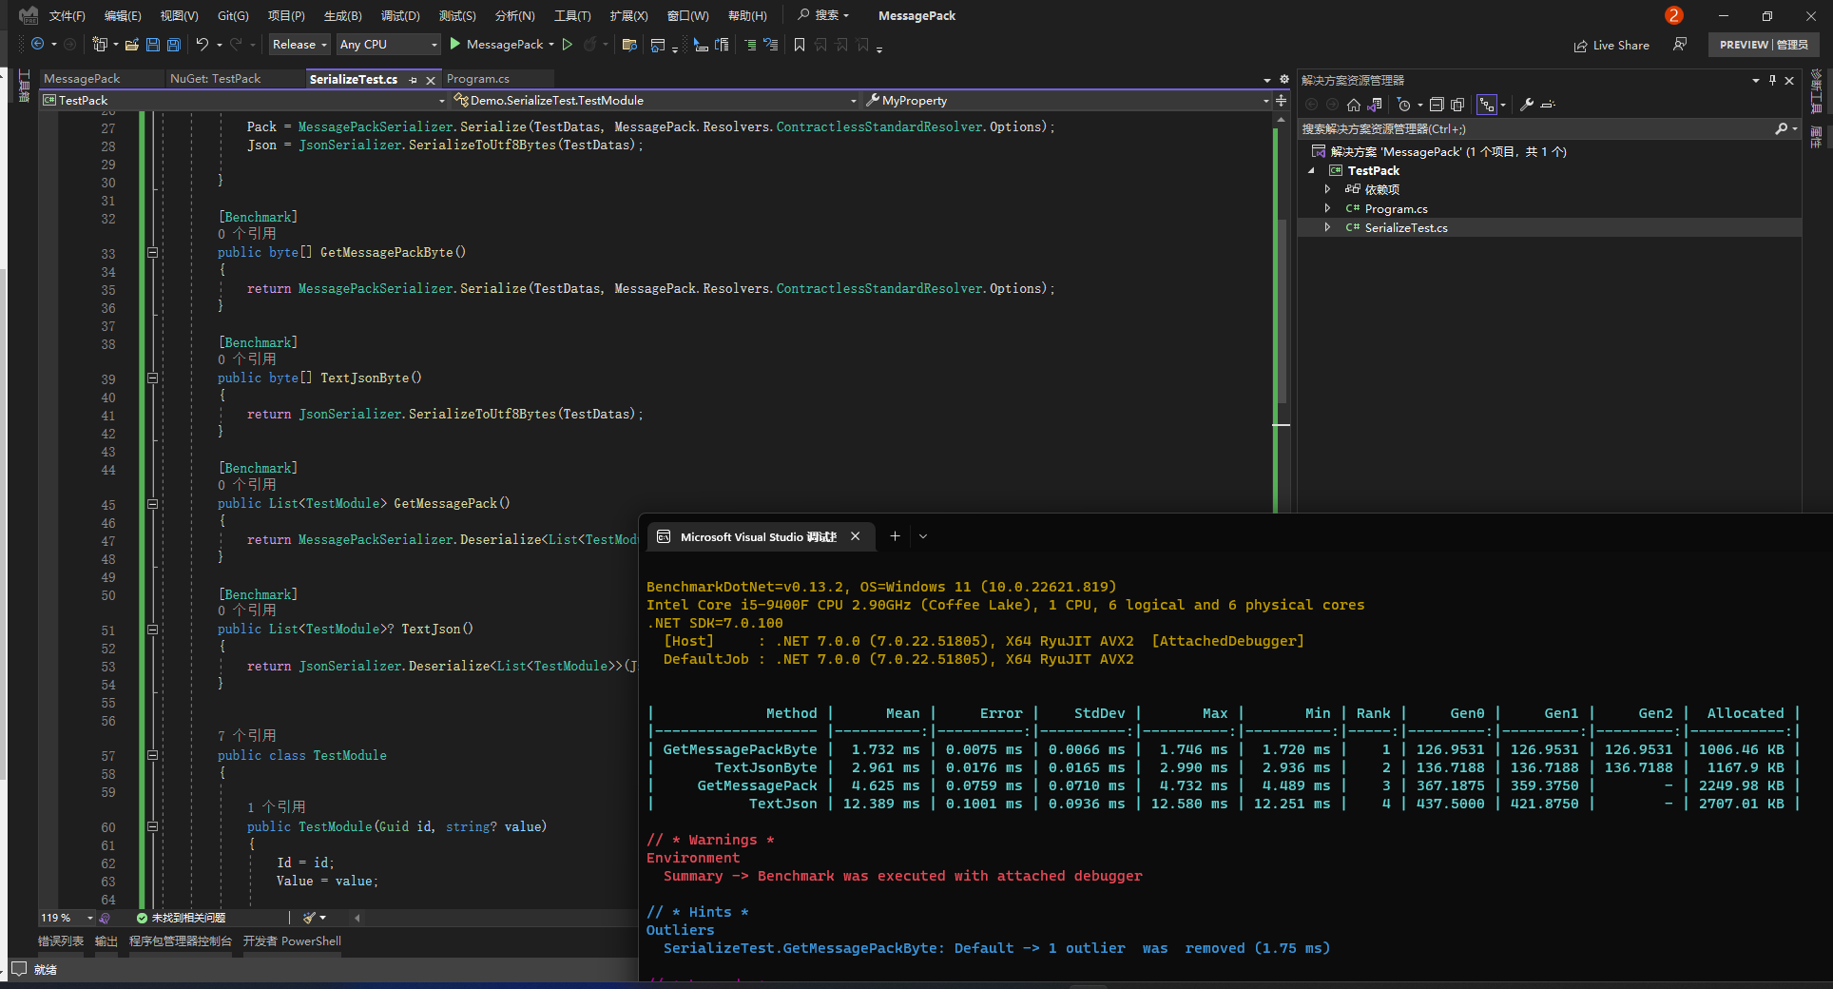The height and width of the screenshot is (989, 1833).
Task: Open the Any CPU platform dropdown
Action: 388,45
